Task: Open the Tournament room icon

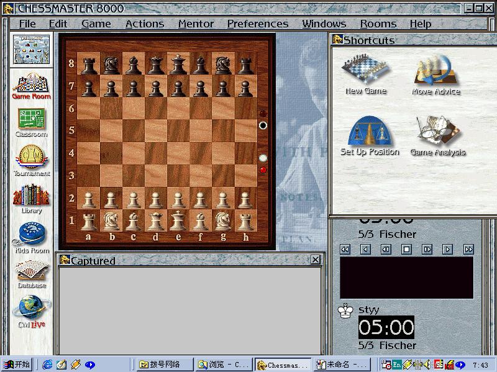Action: coord(32,161)
